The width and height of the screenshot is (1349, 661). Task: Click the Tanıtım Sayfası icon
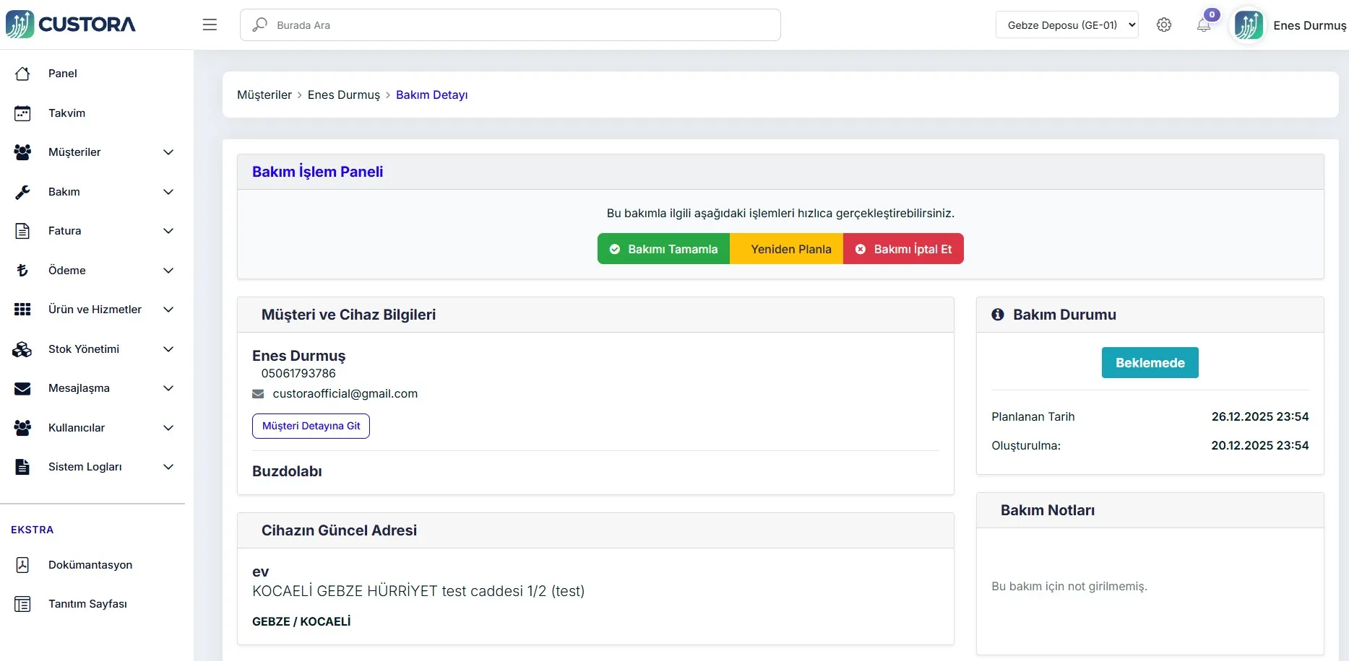coord(22,604)
